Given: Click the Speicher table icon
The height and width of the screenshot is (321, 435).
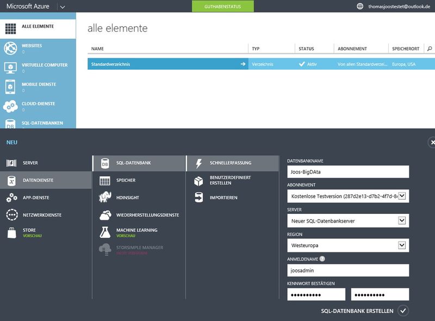Looking at the screenshot, I should pos(105,181).
